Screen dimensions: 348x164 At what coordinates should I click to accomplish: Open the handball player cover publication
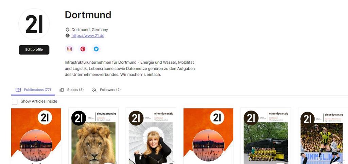point(323,136)
